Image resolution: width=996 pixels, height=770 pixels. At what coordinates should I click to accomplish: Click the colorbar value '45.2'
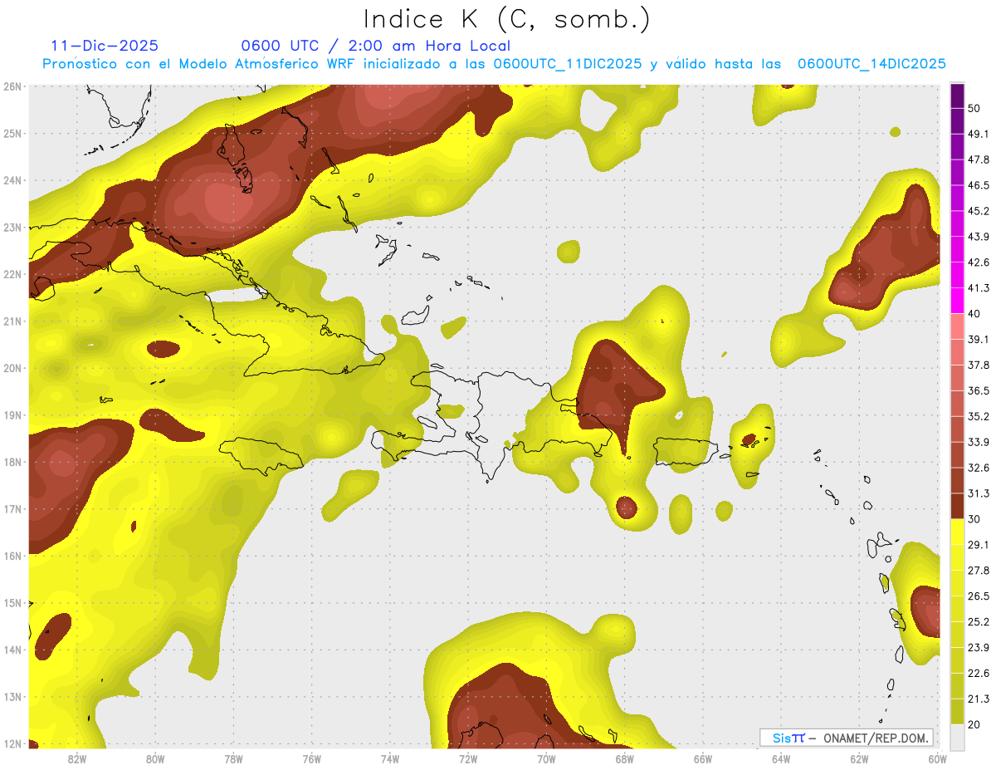click(978, 211)
